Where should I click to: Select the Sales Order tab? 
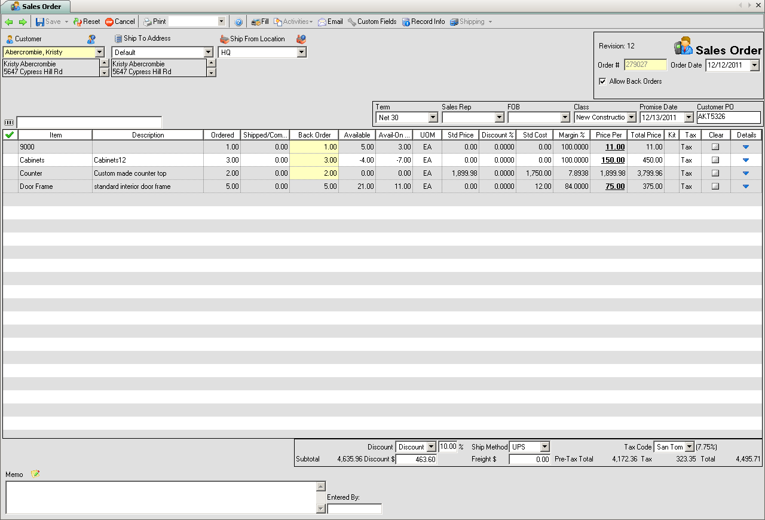pos(36,7)
